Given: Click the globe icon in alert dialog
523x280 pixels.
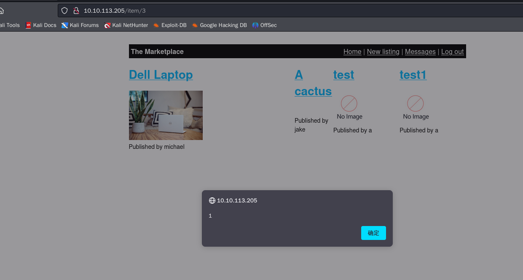Looking at the screenshot, I should [212, 200].
